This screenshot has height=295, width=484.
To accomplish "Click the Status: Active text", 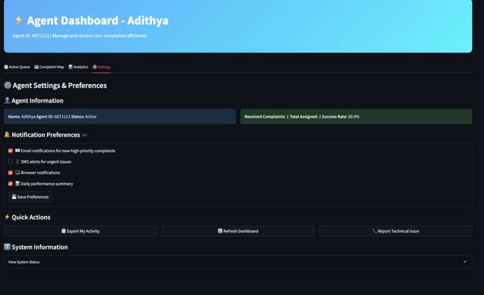I will (x=83, y=116).
